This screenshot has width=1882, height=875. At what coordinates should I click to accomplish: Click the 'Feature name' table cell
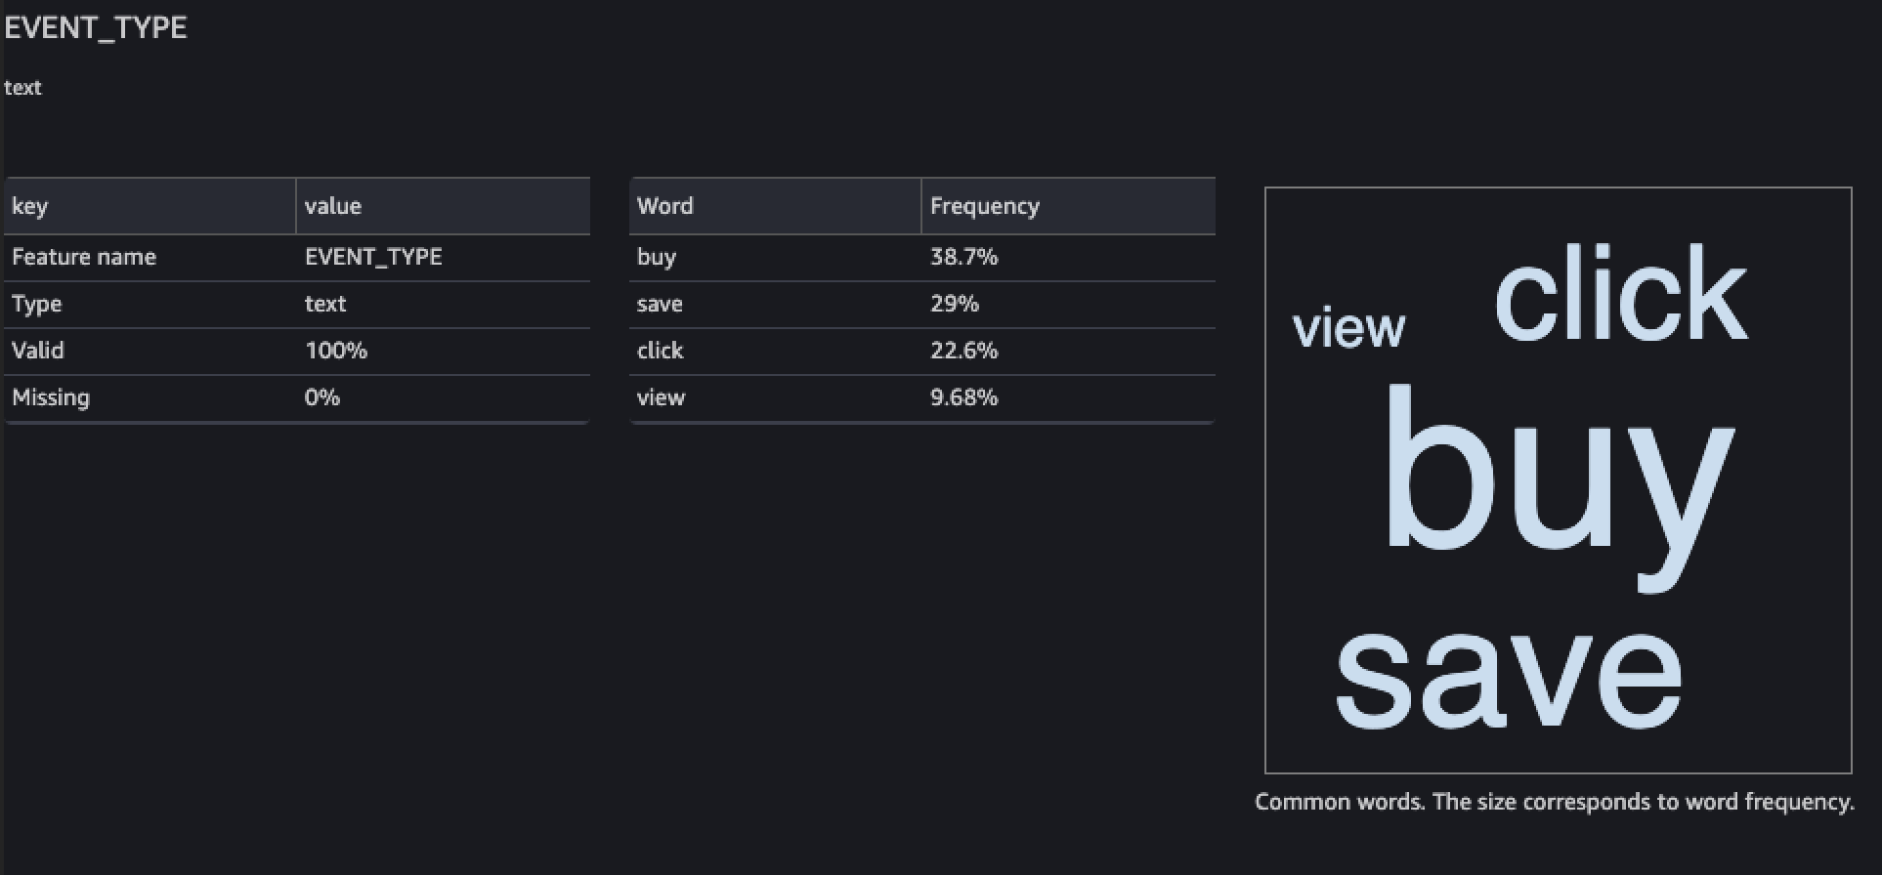coord(84,257)
